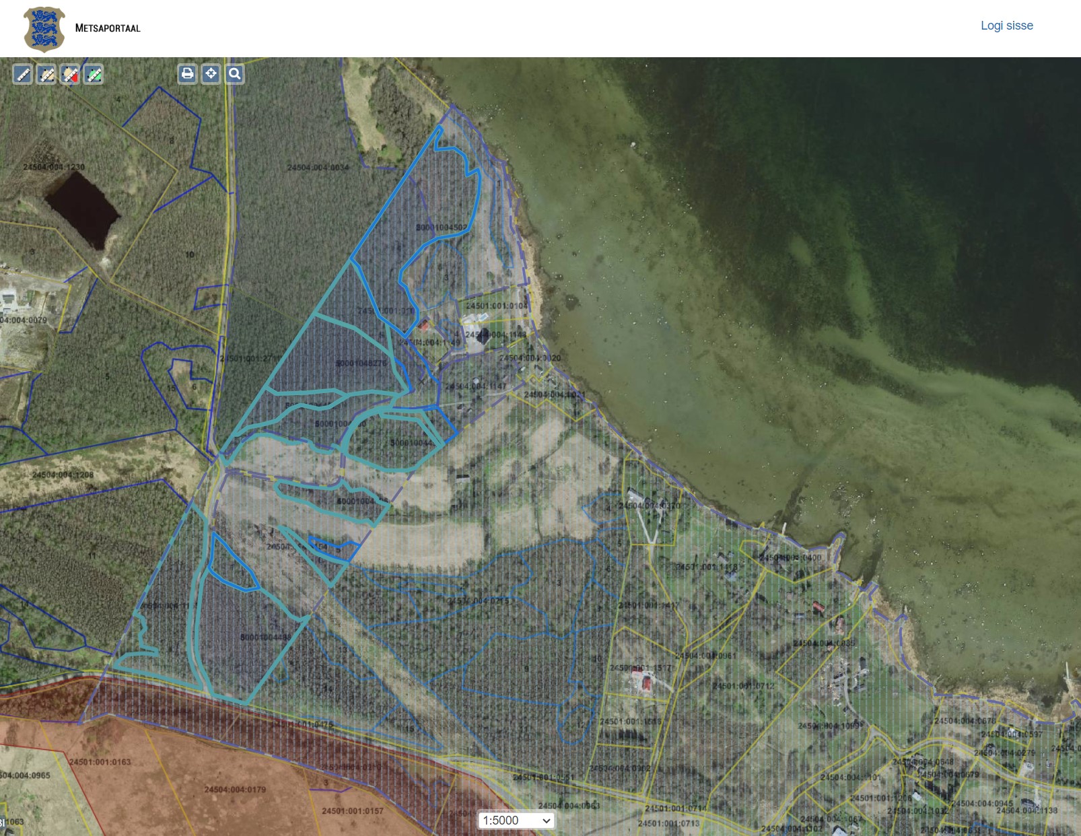1081x836 pixels.
Task: Click cadastral parcel 24504:004:0034 on map
Action: pyautogui.click(x=318, y=168)
